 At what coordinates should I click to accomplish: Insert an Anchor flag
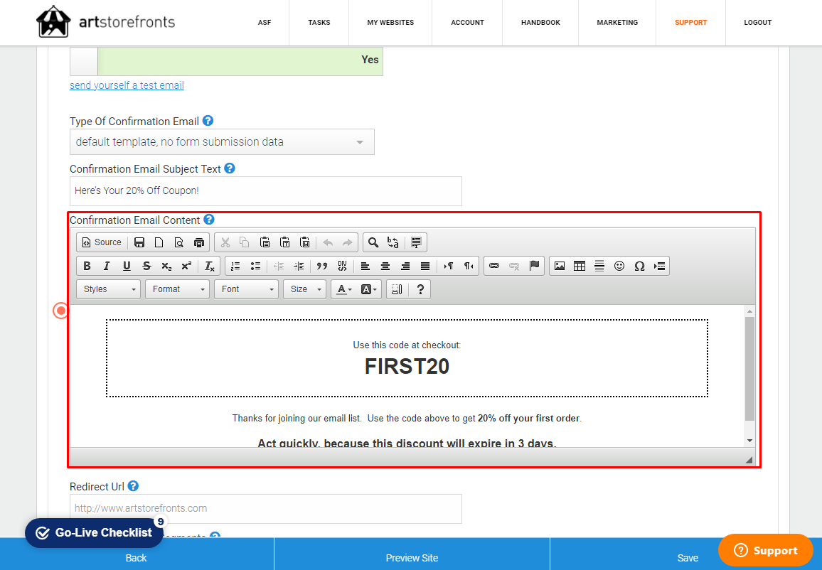[534, 266]
